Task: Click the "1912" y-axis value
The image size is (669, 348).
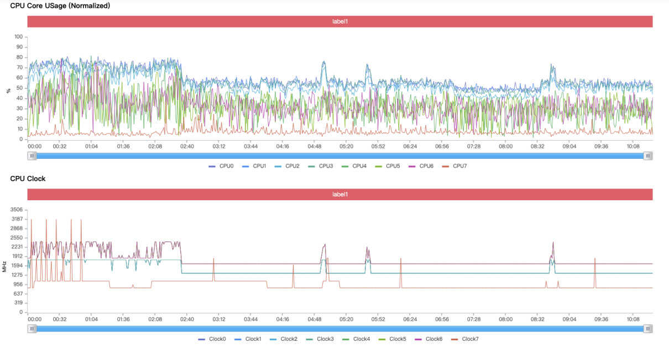Action: [17, 256]
